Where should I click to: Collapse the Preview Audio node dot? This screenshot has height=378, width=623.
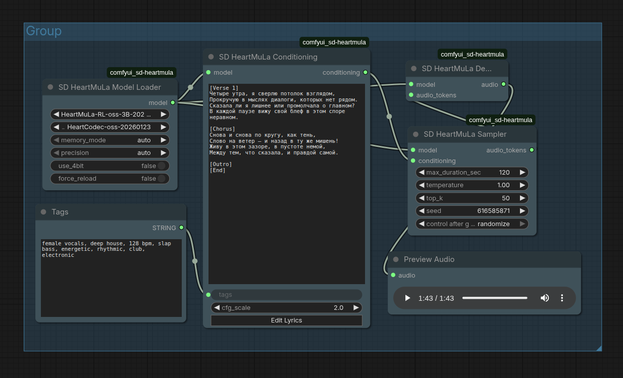point(396,259)
